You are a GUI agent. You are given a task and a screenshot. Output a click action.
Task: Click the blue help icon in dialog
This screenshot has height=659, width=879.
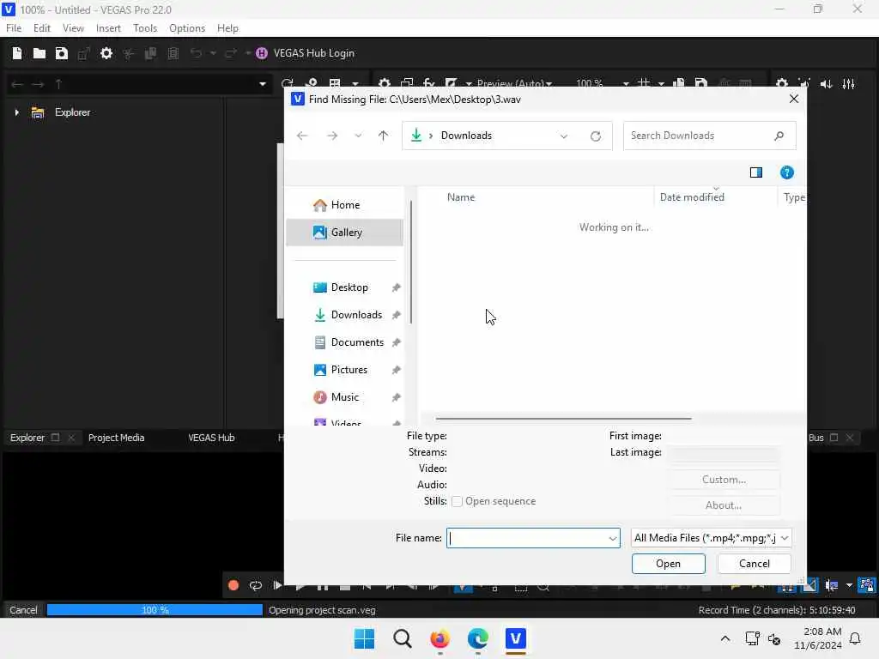(x=786, y=172)
